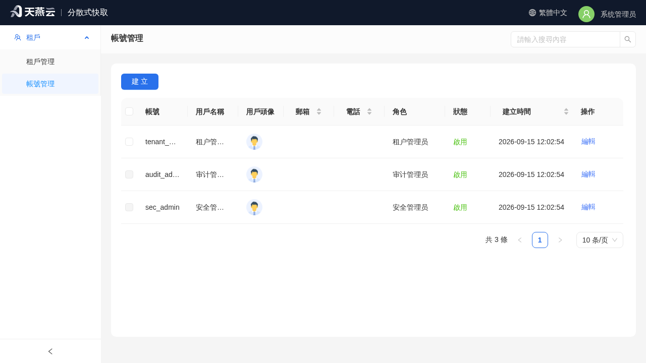Click 編輯 for 安全管理员 row
Viewport: 646px width, 363px height.
click(588, 207)
